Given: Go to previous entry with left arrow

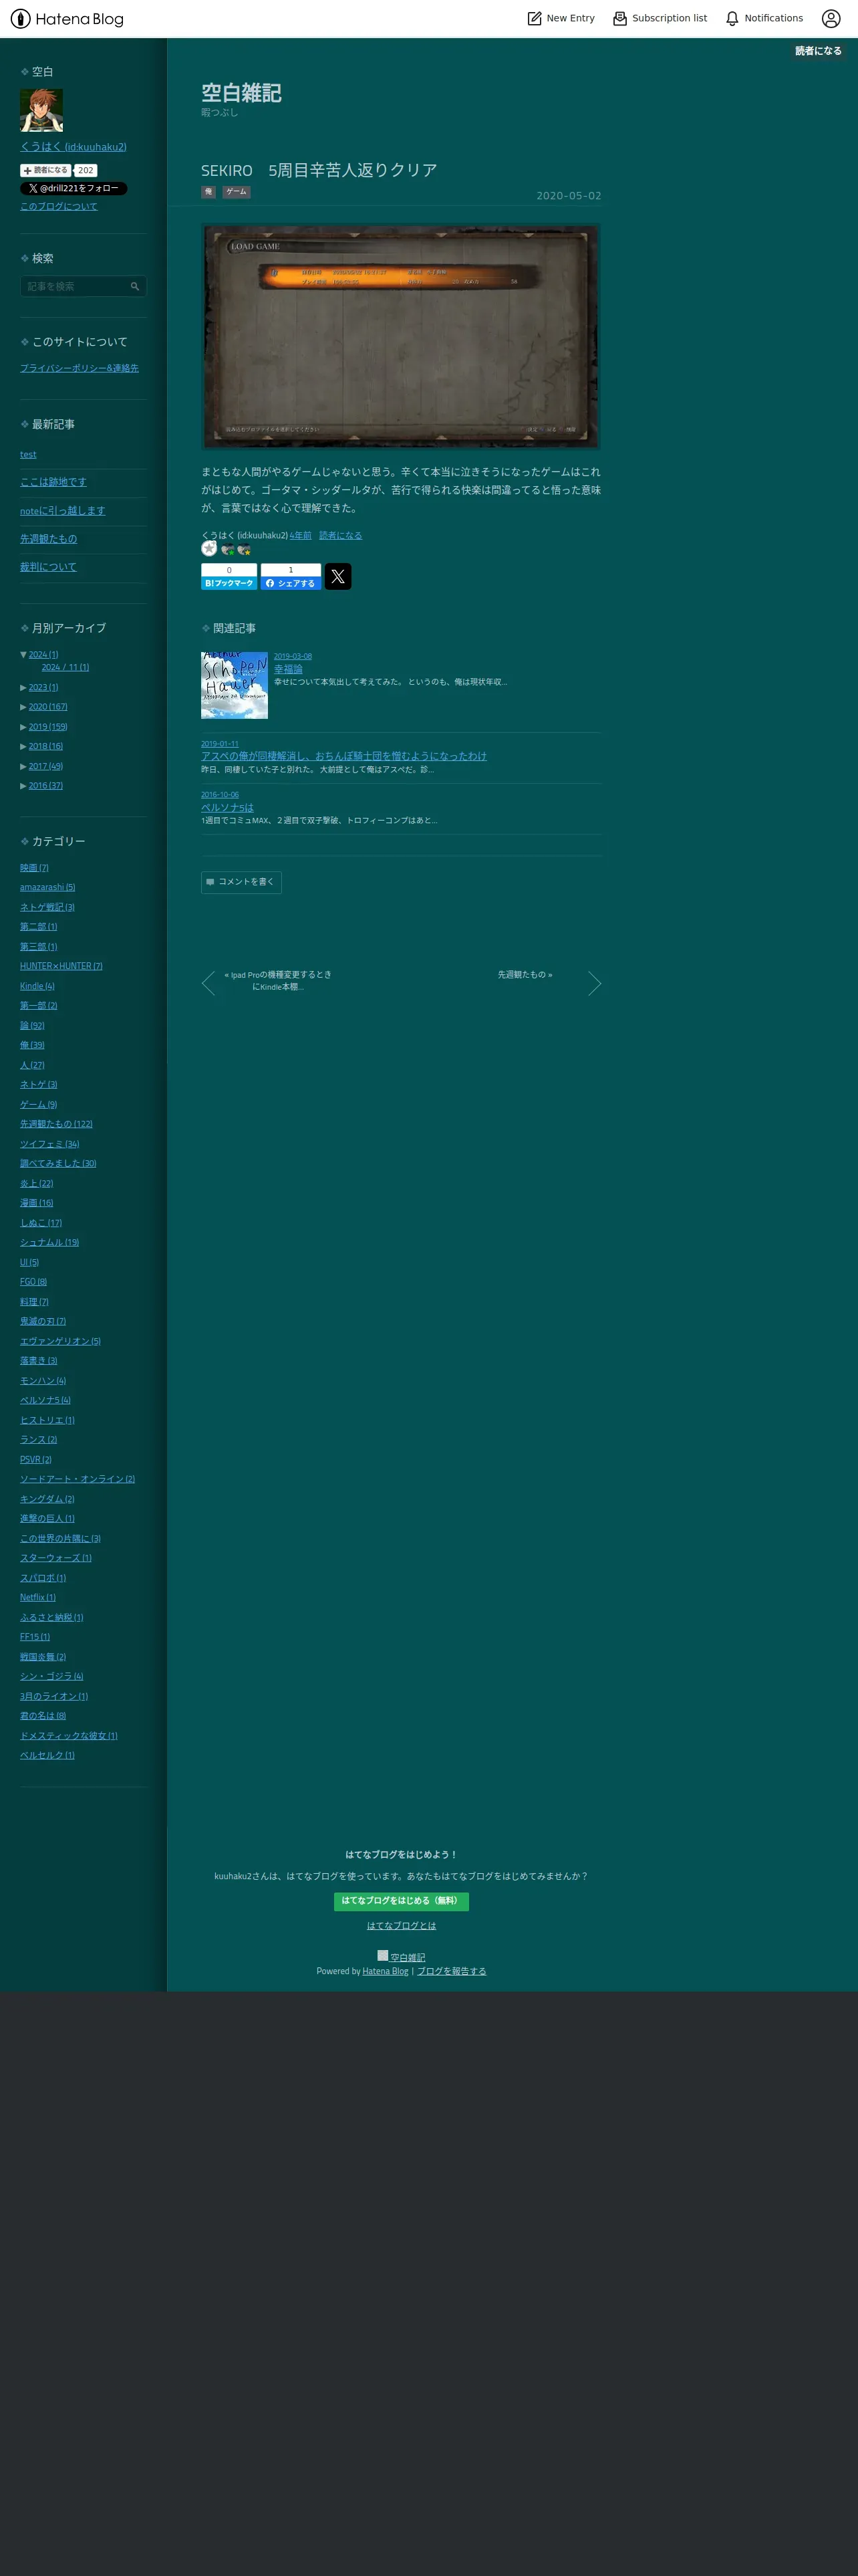Looking at the screenshot, I should pos(208,983).
